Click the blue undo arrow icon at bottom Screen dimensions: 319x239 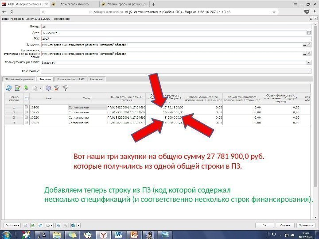click(x=40, y=225)
